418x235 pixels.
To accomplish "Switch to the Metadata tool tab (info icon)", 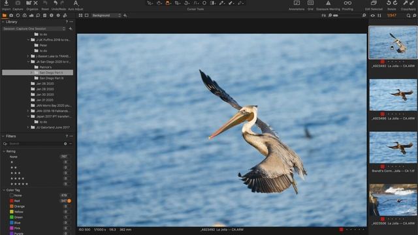I will coord(52,16).
